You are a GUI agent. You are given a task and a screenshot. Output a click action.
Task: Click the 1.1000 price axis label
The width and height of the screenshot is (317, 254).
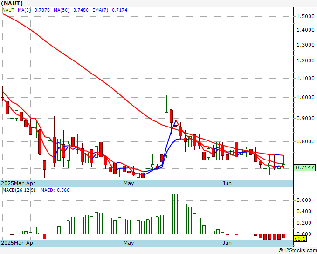(305, 78)
